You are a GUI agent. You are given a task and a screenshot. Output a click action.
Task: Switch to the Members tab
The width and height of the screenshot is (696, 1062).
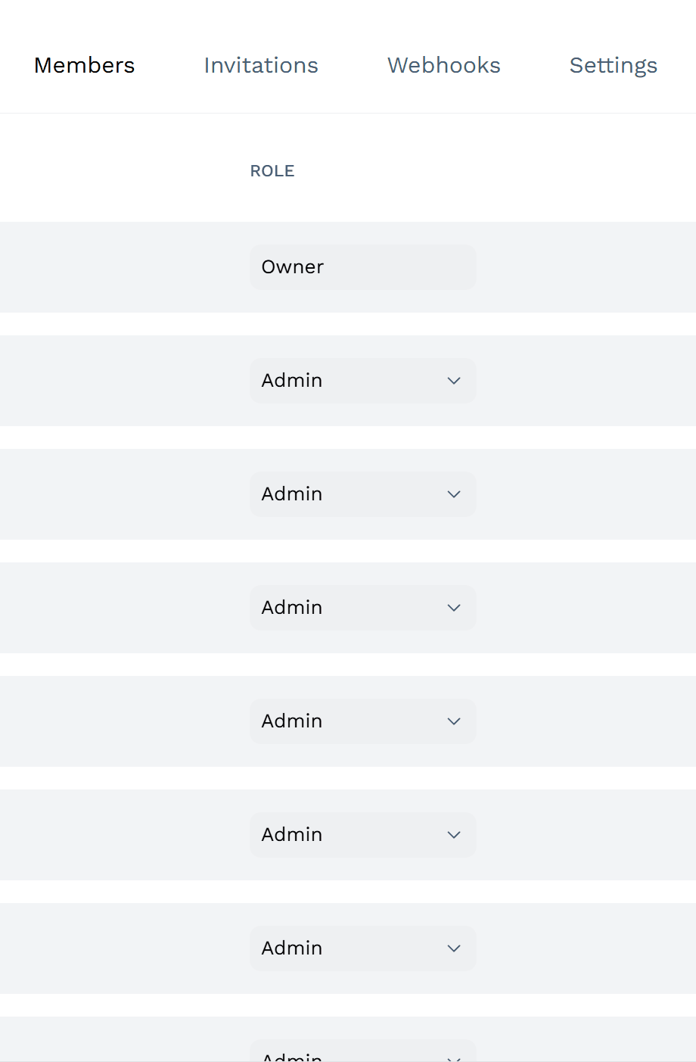[x=85, y=65]
